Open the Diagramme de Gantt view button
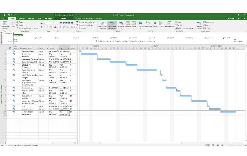Image resolution: width=247 pixels, height=156 pixels. coord(5,25)
